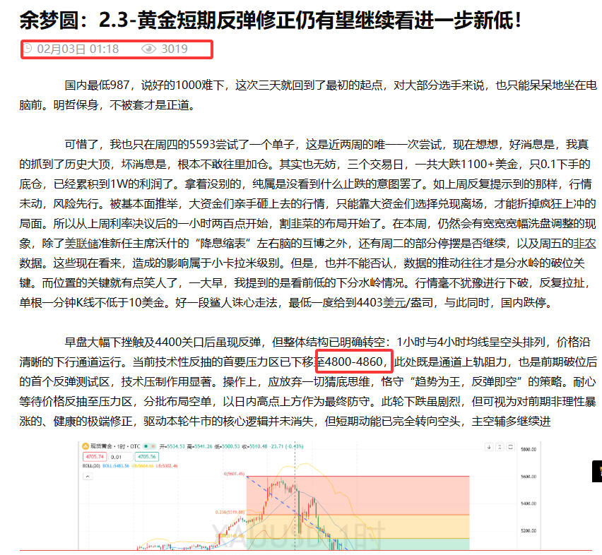Click the green buy price 4705.56
The image size is (602, 555).
[147, 456]
